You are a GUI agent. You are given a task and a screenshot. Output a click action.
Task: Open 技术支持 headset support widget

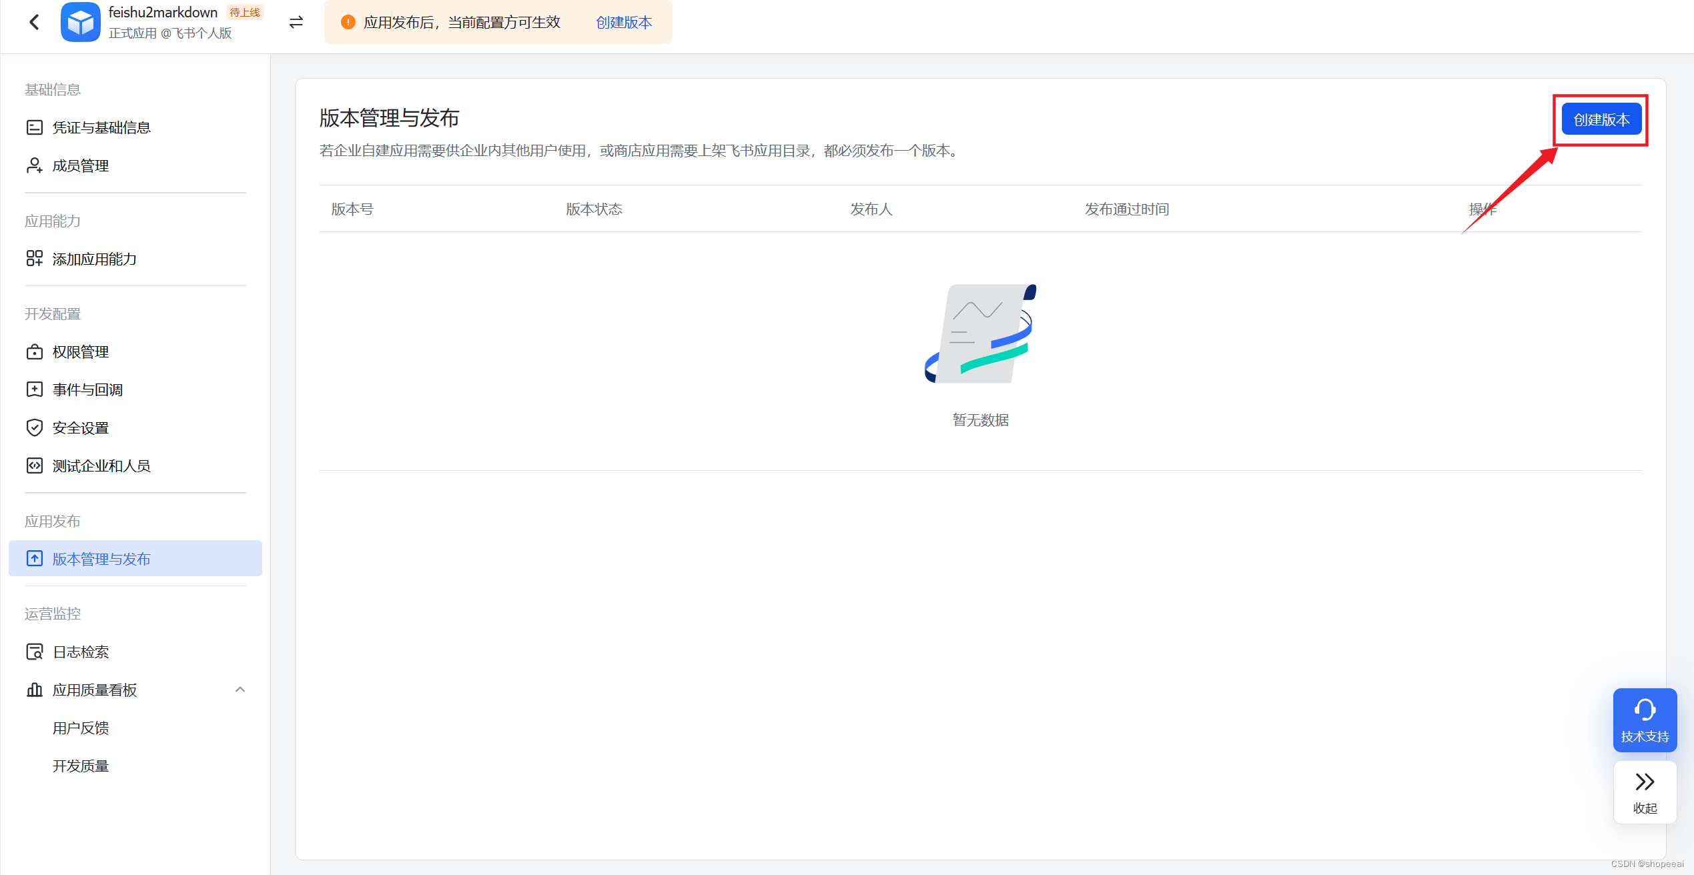(1645, 720)
